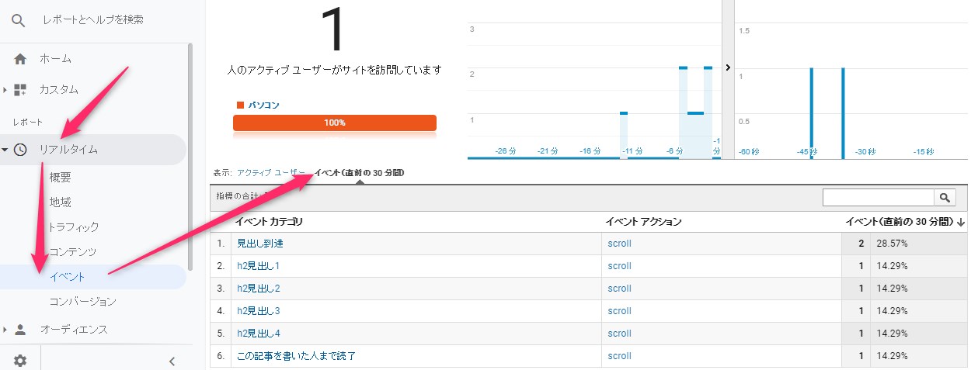Switch to イベント(直前の30分間) view tab
The image size is (971, 370).
coord(359,172)
